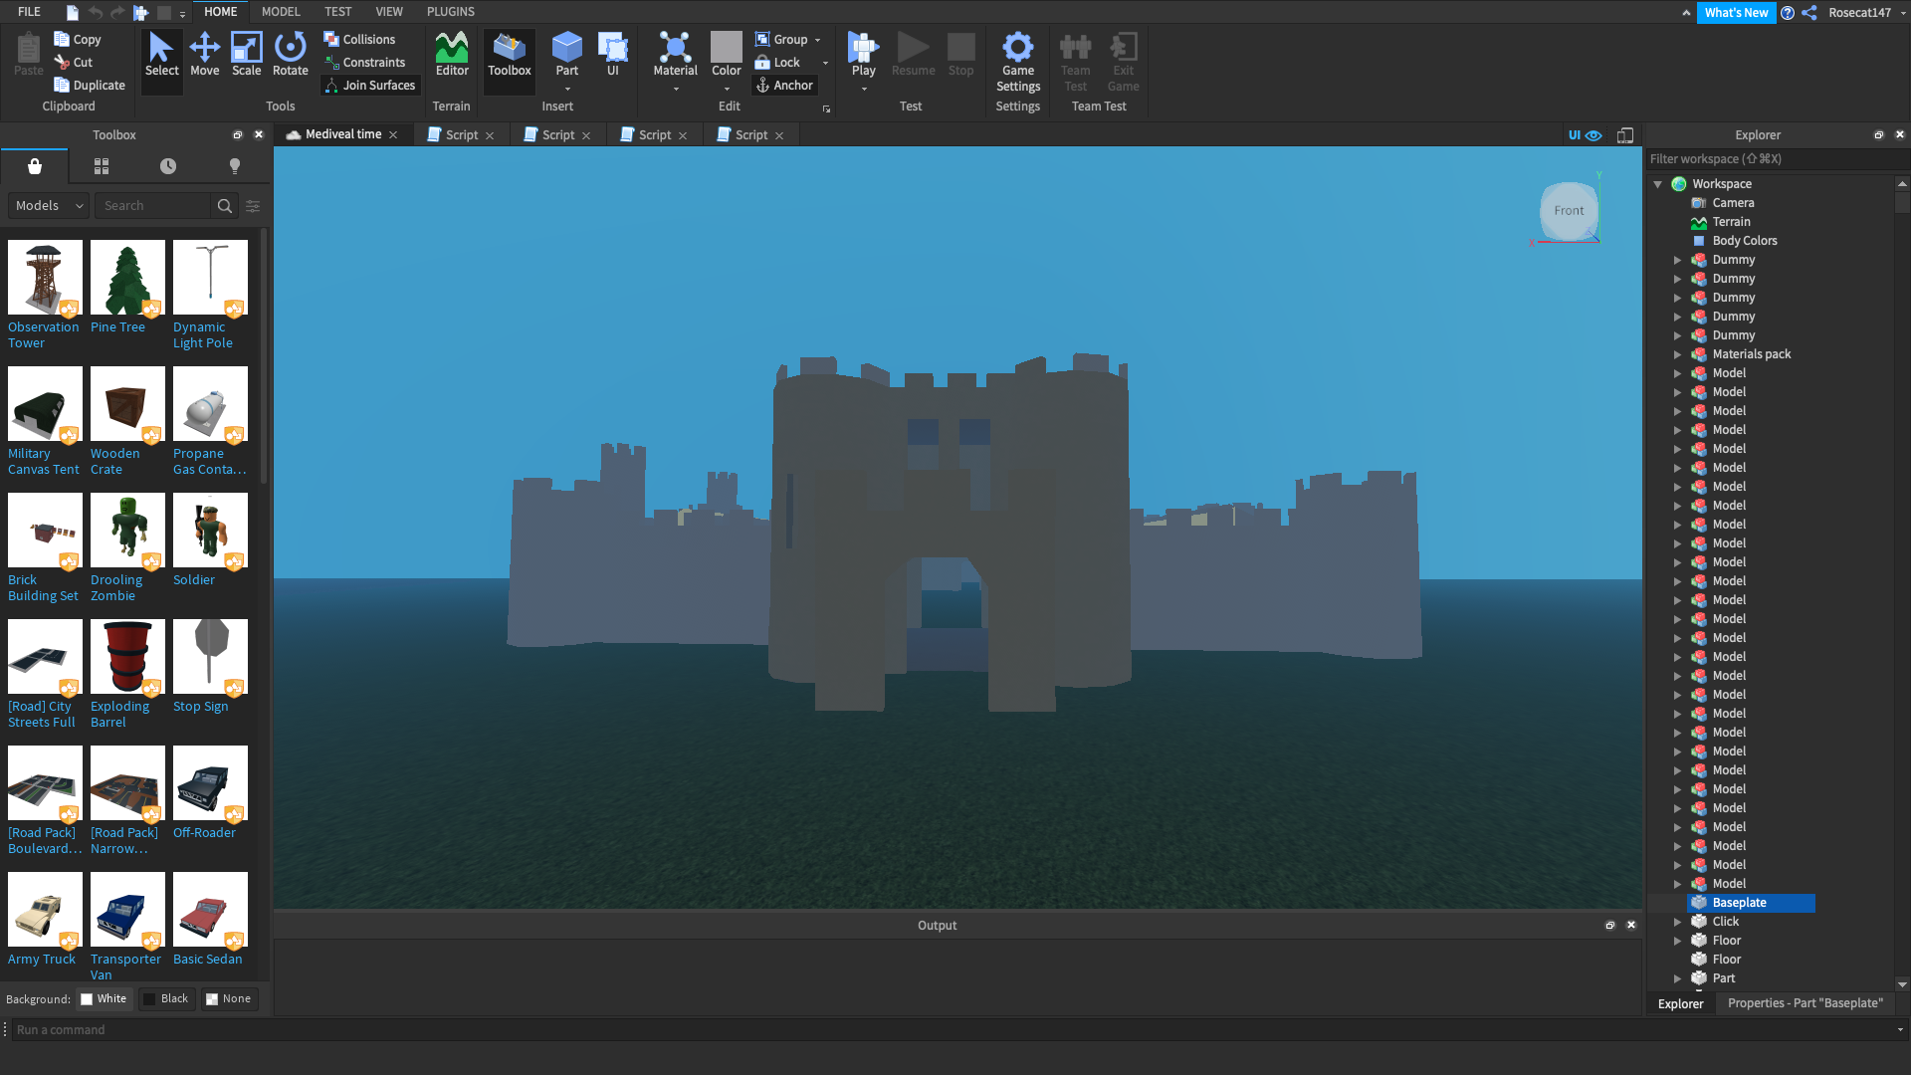Switch to the PLUGINS ribbon tab
The image size is (1911, 1075).
coord(450,12)
